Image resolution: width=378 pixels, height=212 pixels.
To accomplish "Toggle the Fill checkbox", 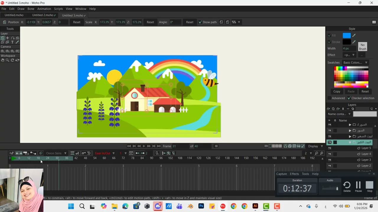I will pyautogui.click(x=329, y=35).
